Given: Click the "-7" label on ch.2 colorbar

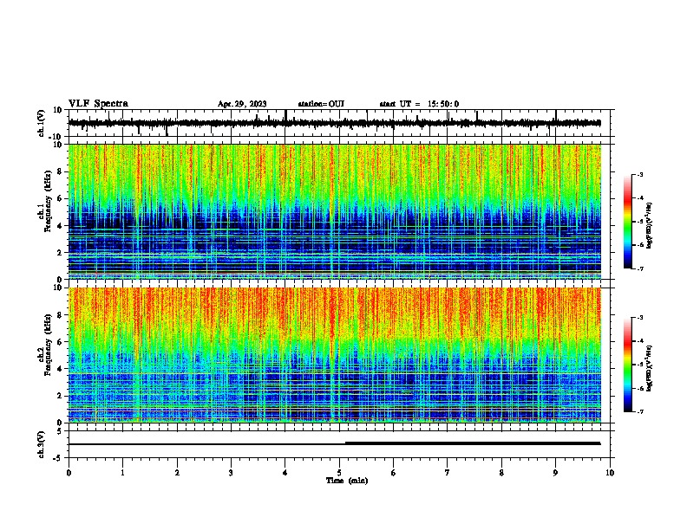Looking at the screenshot, I should pos(639,412).
